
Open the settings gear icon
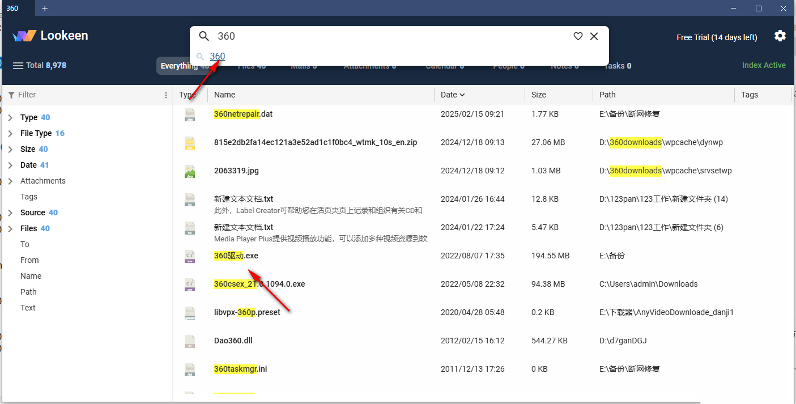(x=780, y=36)
